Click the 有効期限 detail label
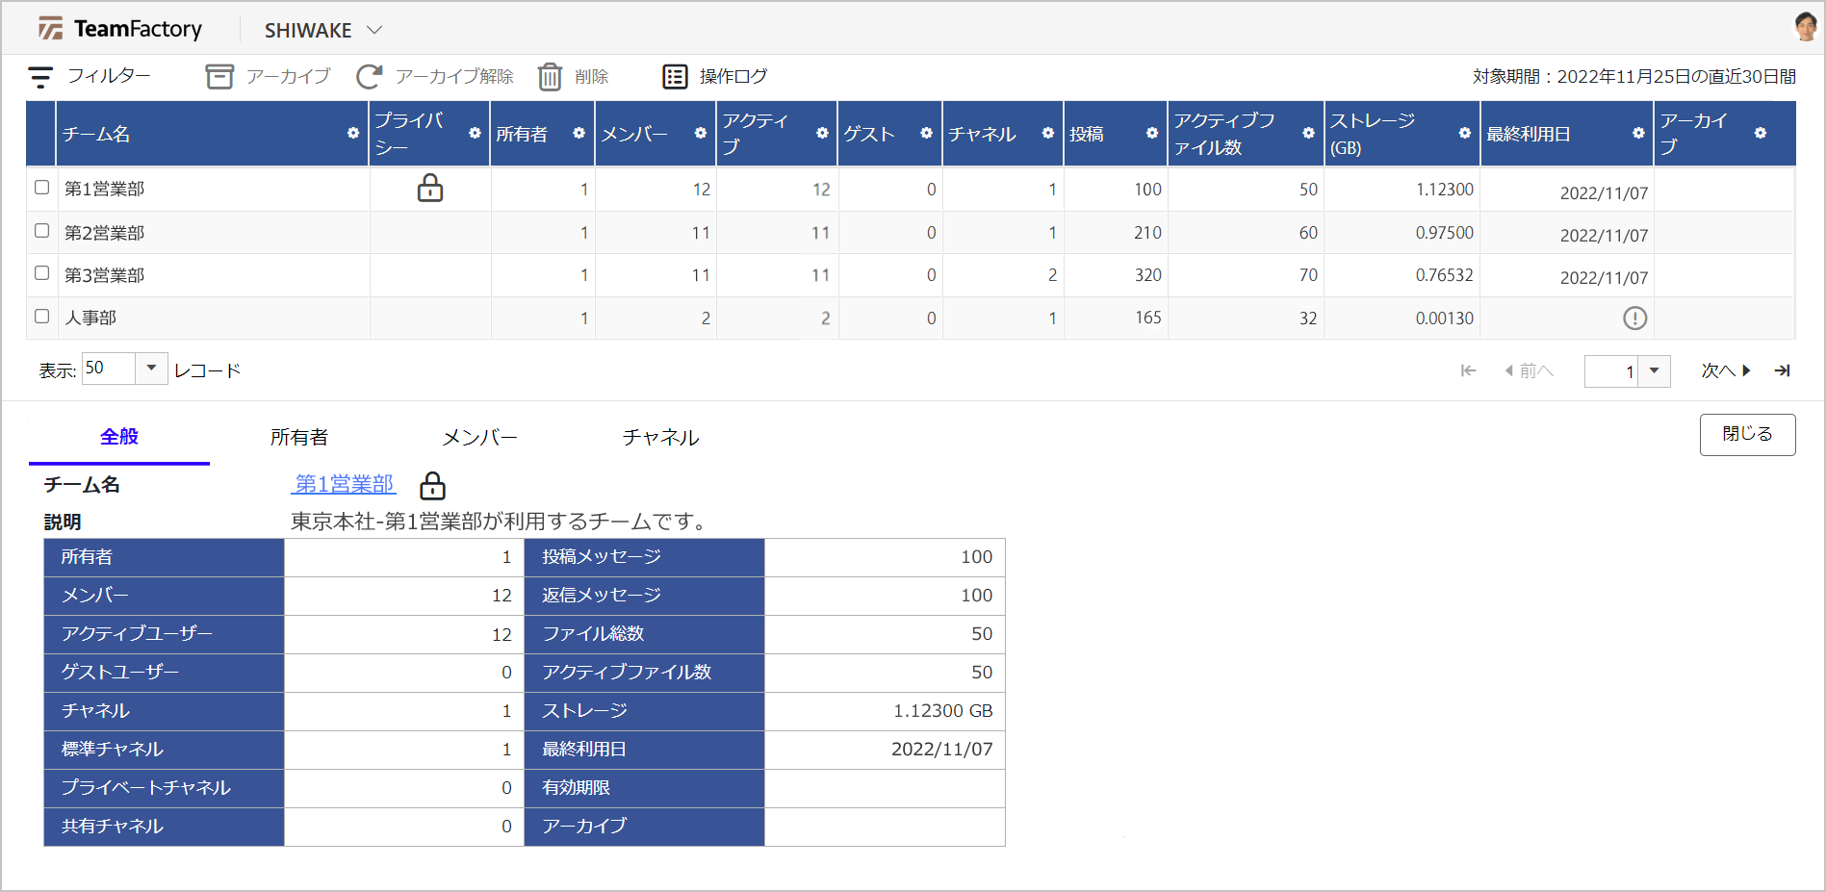Screen dimensions: 1826x892 (576, 788)
